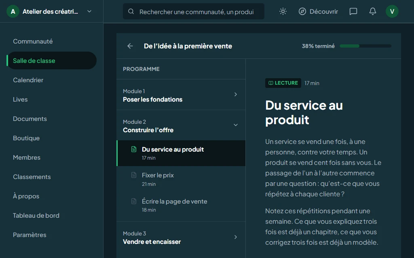
Task: Click the community avatar A logo
Action: (13, 11)
